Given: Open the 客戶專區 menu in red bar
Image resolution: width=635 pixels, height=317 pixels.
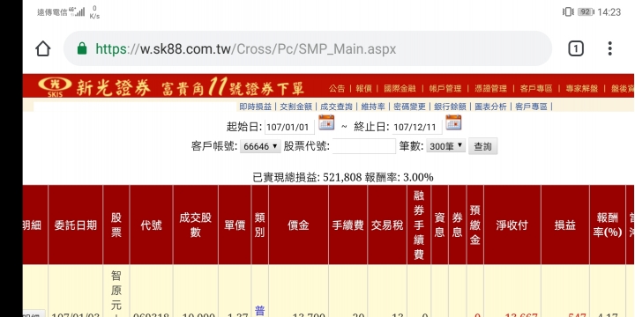Looking at the screenshot, I should [x=536, y=89].
